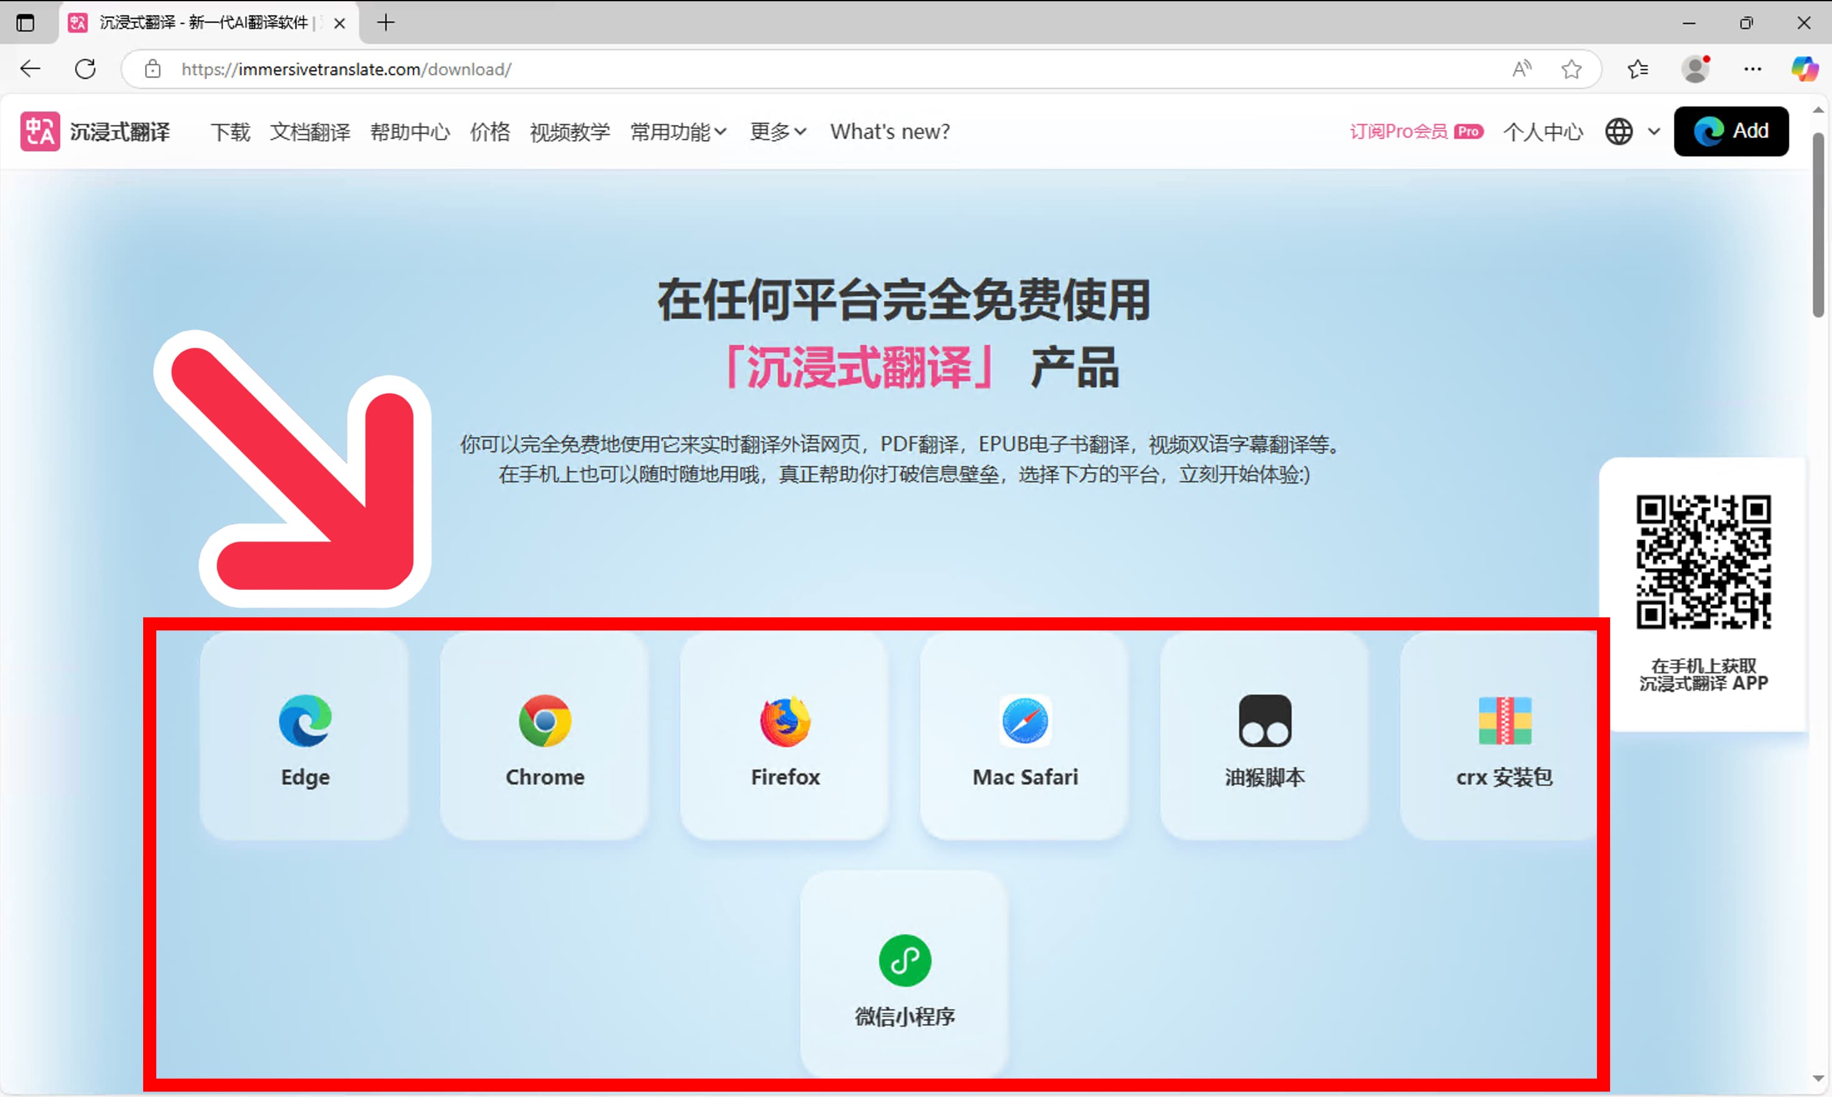
Task: Expand the 更多 dropdown menu
Action: click(777, 132)
